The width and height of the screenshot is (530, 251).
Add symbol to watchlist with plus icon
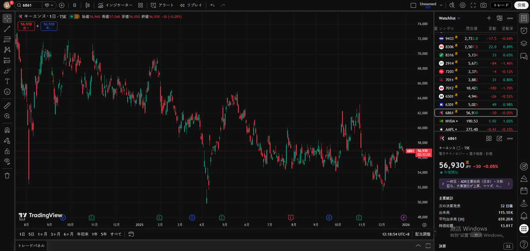point(489,18)
